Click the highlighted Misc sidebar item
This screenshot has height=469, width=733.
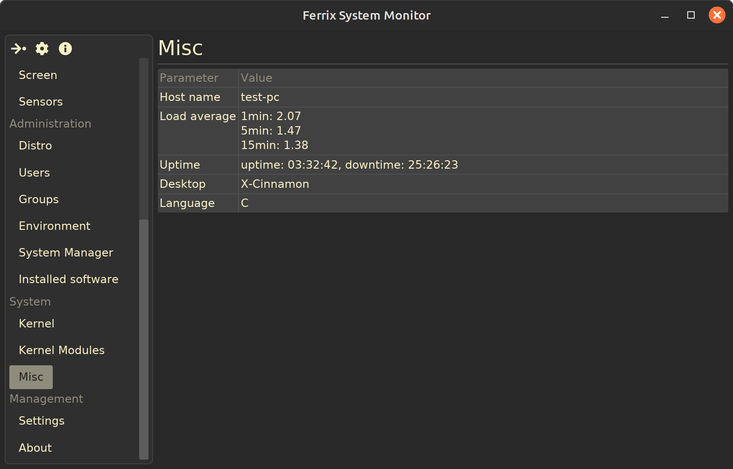click(x=31, y=377)
